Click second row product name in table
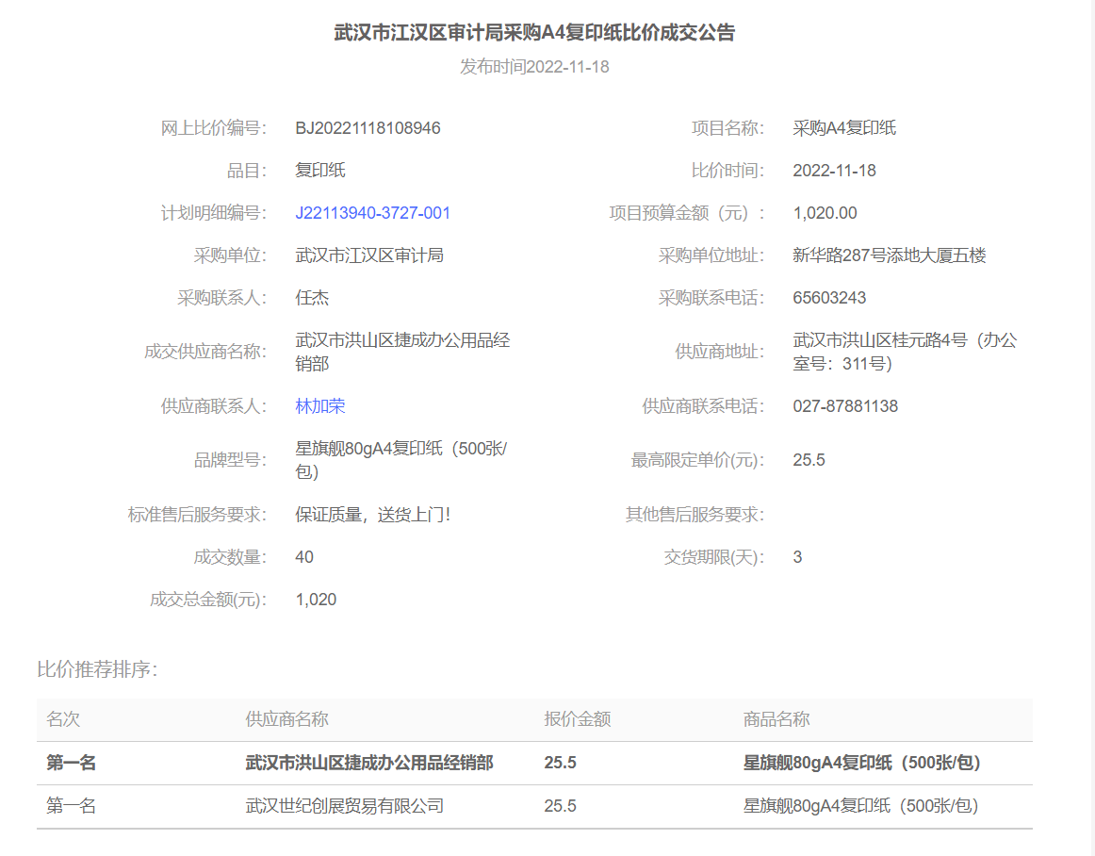 [860, 806]
